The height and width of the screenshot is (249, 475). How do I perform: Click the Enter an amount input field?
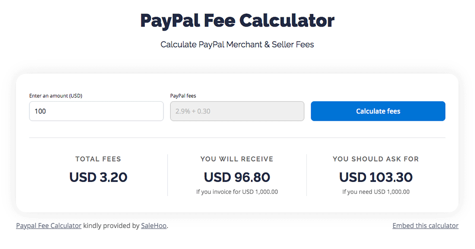(96, 111)
